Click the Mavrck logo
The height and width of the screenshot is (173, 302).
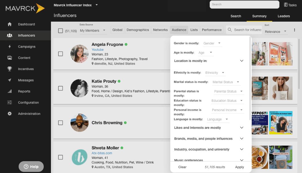click(25, 8)
